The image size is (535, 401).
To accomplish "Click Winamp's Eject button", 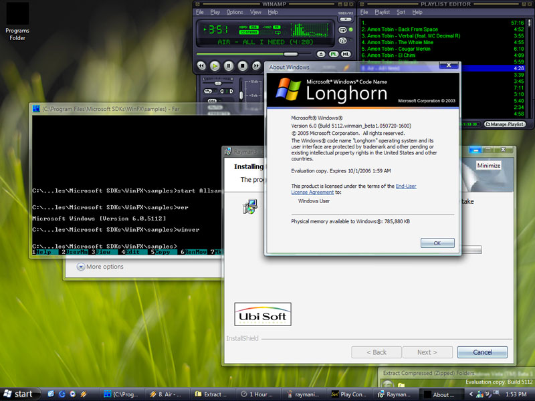I will pyautogui.click(x=321, y=54).
